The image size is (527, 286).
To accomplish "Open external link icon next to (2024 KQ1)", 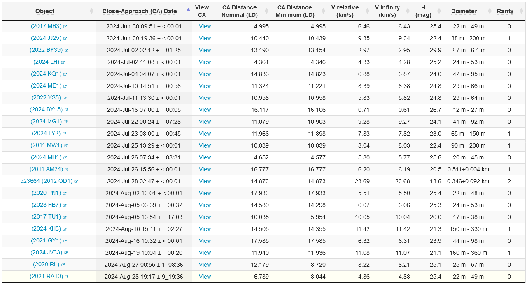I will [x=65, y=74].
